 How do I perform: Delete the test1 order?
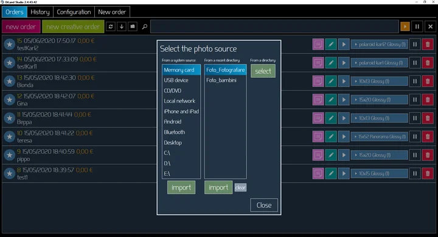[428, 173]
